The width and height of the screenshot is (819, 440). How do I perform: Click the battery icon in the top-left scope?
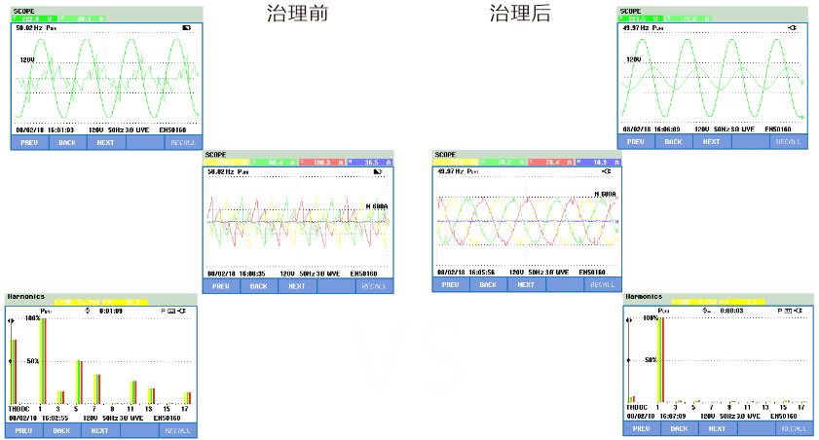[187, 28]
